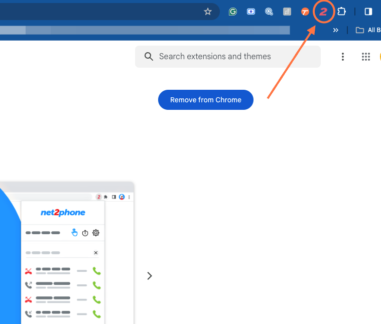
Task: Focus the Search extensions and themes field
Action: pos(228,57)
